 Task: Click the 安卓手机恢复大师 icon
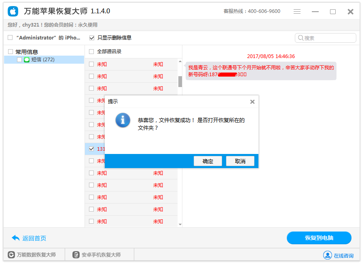(x=76, y=255)
